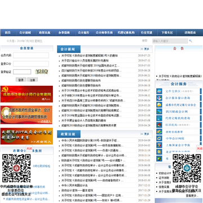Open 政策法规 navigation menu item
Screen dimensions: 203x203
45,33
